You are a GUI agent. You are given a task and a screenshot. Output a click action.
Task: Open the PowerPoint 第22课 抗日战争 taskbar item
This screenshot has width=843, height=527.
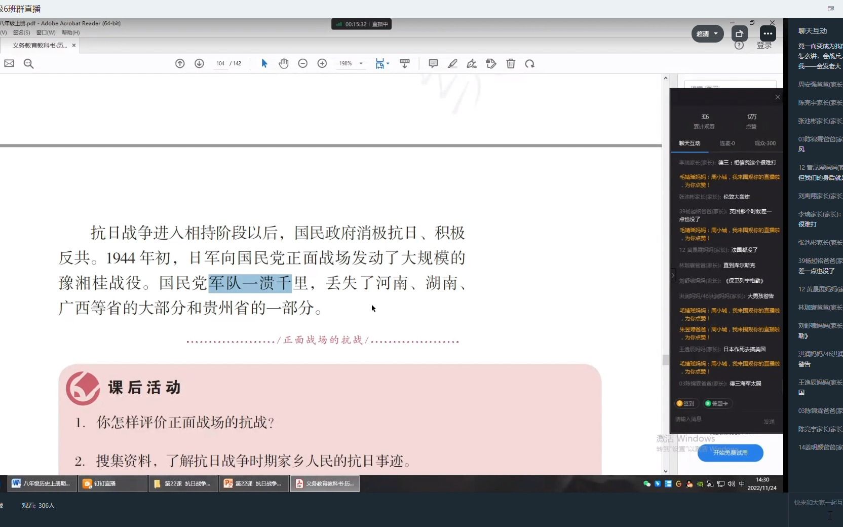tap(254, 483)
